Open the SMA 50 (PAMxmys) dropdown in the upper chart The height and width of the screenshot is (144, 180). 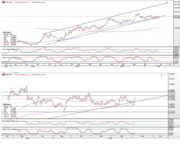pos(45,2)
